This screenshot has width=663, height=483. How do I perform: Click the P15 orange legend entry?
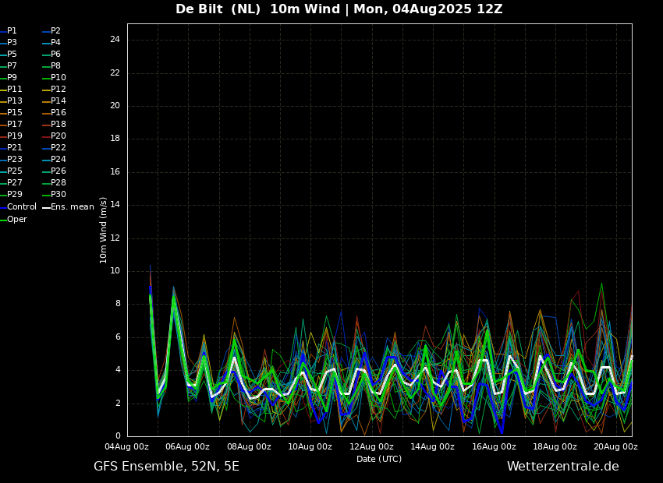[11, 113]
